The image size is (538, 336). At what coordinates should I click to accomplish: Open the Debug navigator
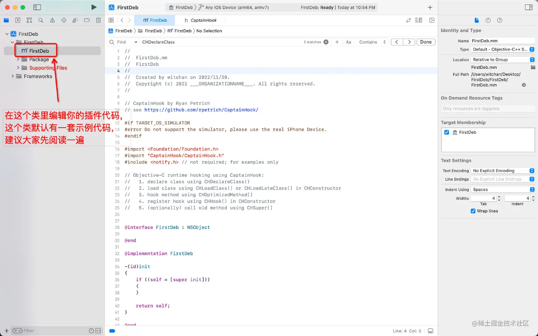coord(75,20)
